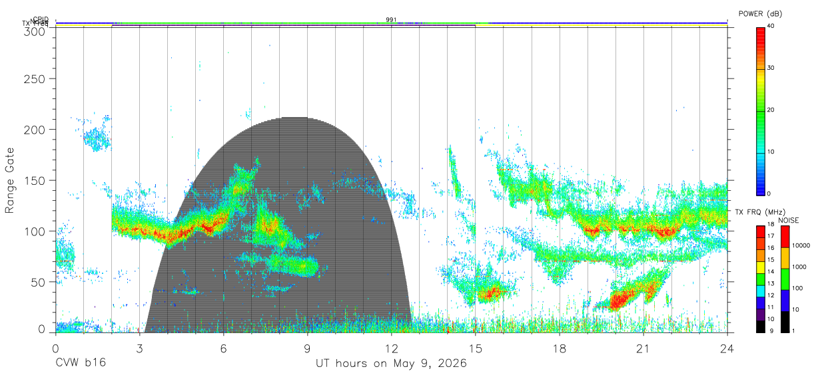
Task: Click the NOISE color scale bar
Action: [x=785, y=279]
